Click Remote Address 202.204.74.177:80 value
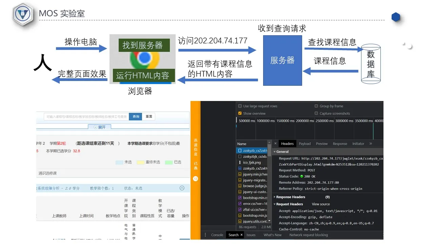The image size is (434, 244). click(x=323, y=182)
